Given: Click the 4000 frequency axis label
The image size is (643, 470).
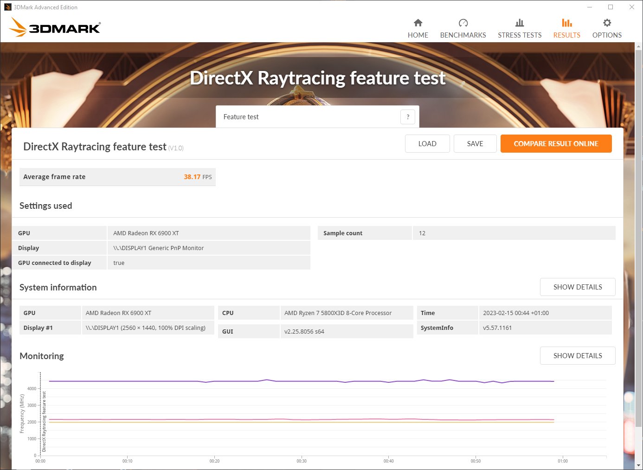Looking at the screenshot, I should point(32,389).
